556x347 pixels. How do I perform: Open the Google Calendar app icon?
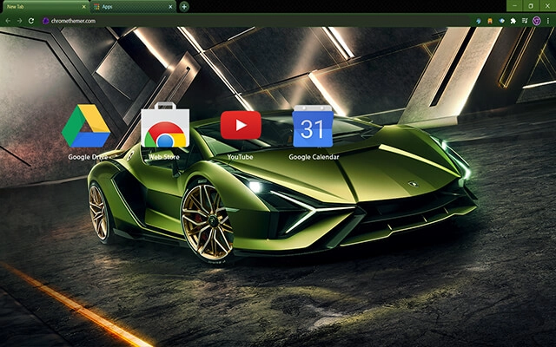click(x=313, y=126)
